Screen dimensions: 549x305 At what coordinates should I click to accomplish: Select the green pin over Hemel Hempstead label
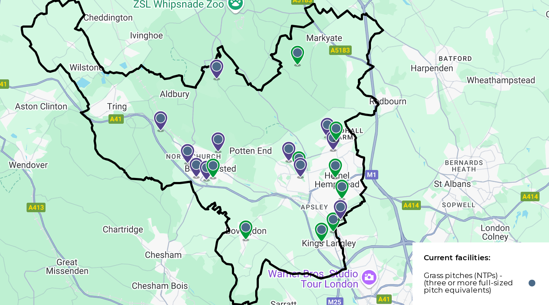tap(342, 189)
